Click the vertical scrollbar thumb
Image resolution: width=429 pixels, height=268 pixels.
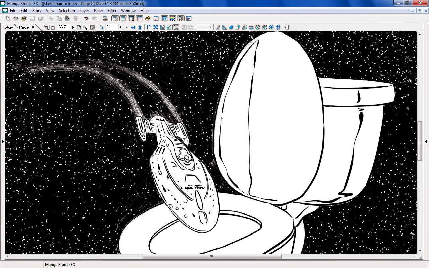(420, 141)
